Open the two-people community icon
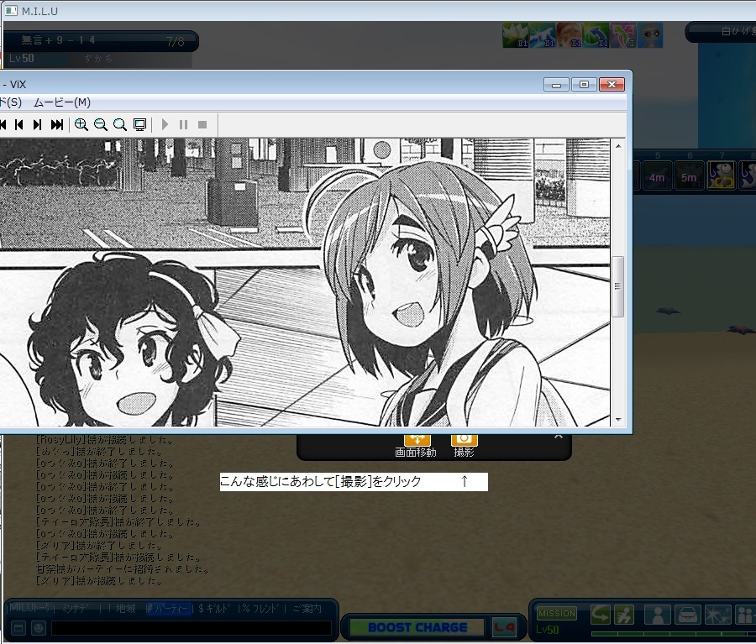 tap(745, 615)
